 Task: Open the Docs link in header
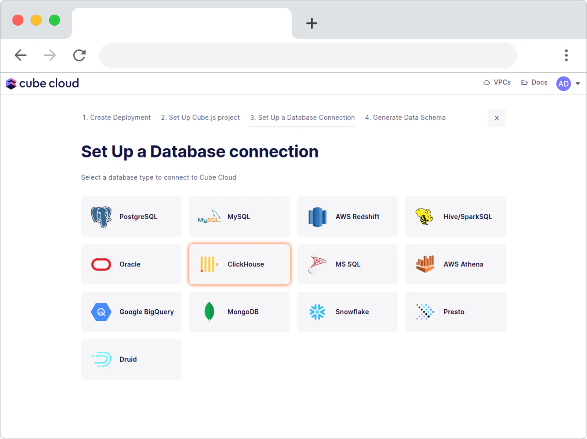[x=535, y=82]
